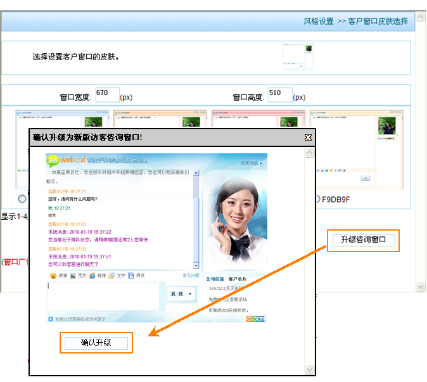The height and width of the screenshot is (382, 427).
Task: Click the 表情 emoticon icon
Action: (x=53, y=276)
